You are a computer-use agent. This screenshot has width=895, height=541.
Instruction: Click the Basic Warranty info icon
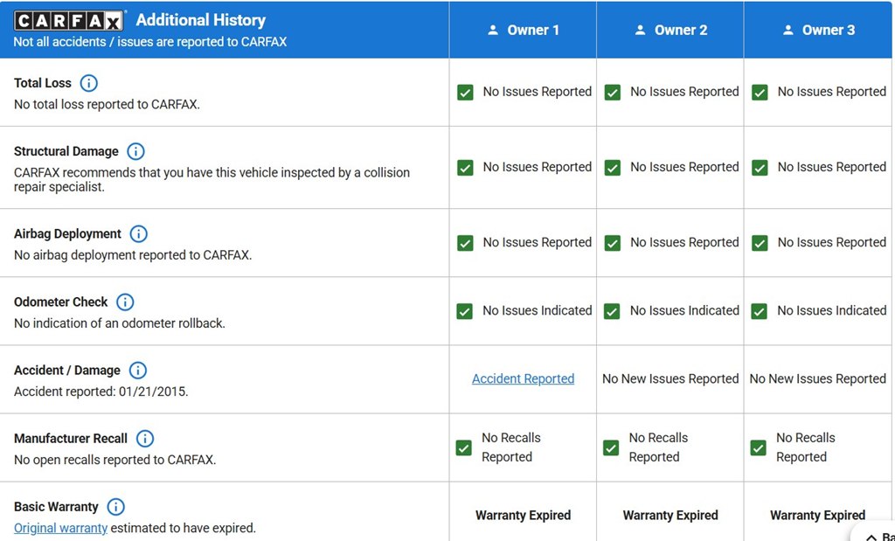116,507
